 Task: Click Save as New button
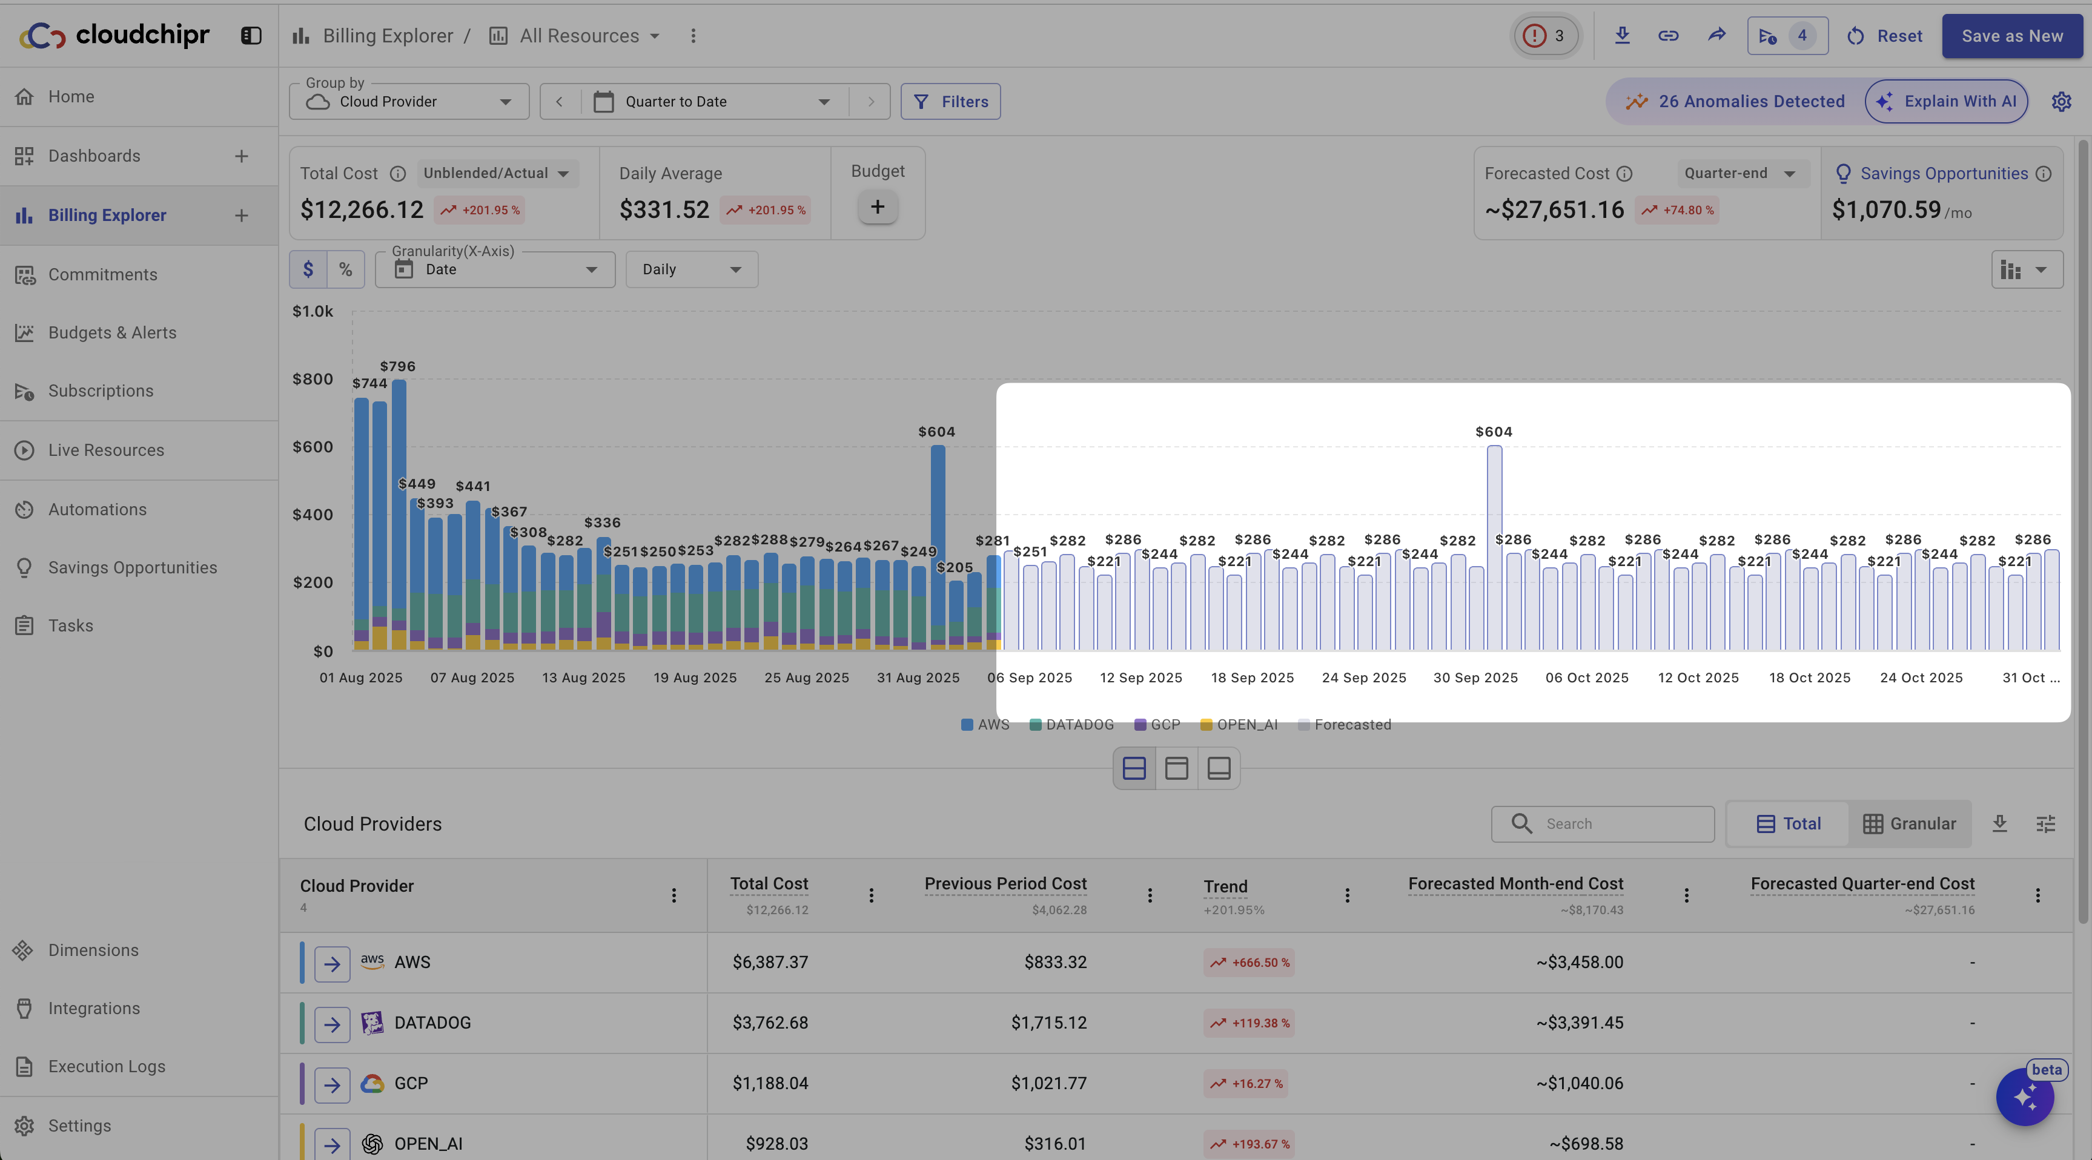2011,36
